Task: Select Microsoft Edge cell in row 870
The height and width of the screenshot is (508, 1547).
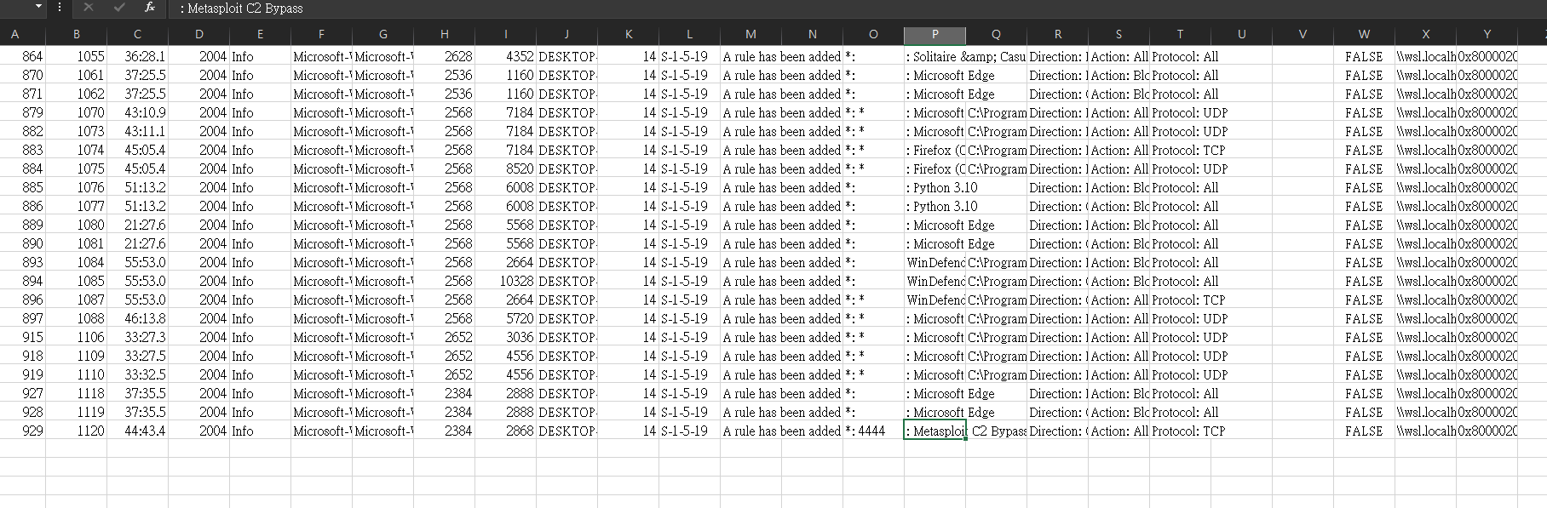Action: (x=935, y=75)
